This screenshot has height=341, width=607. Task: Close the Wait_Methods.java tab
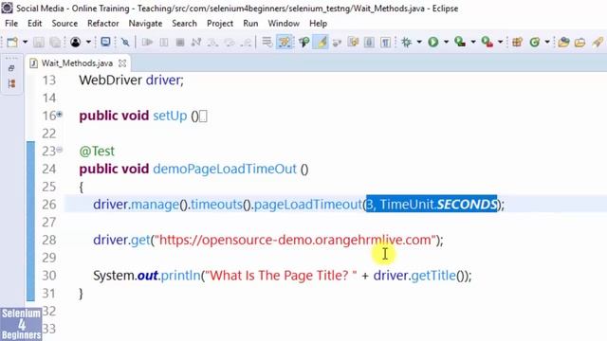pos(122,63)
